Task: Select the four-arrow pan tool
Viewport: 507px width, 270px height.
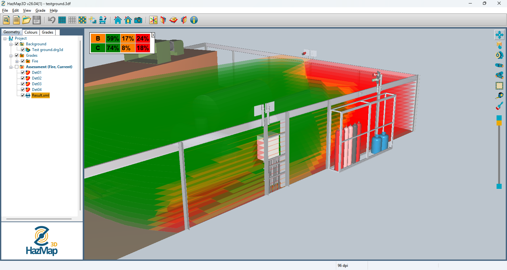Action: 499,35
